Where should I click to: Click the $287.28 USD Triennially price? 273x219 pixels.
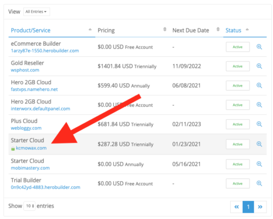(125, 145)
